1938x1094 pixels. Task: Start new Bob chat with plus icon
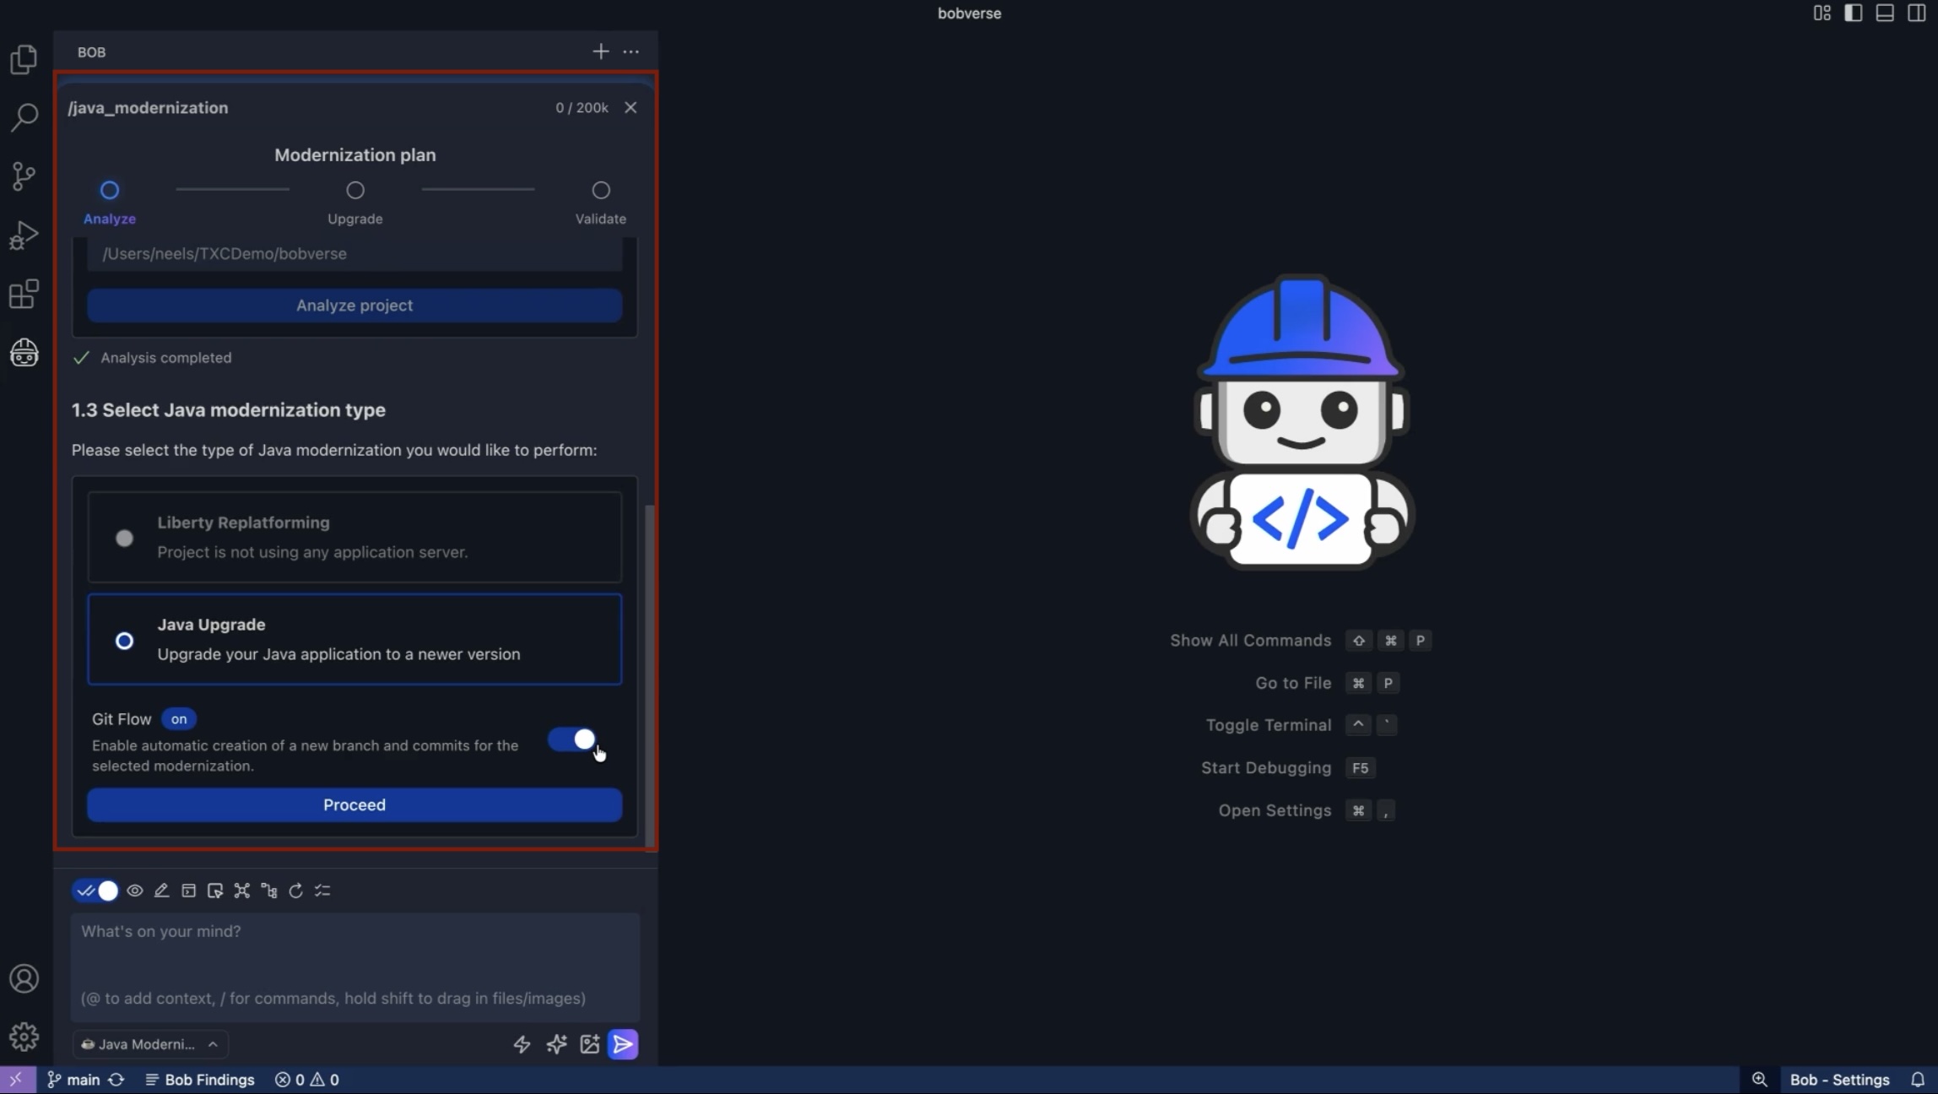(x=600, y=51)
